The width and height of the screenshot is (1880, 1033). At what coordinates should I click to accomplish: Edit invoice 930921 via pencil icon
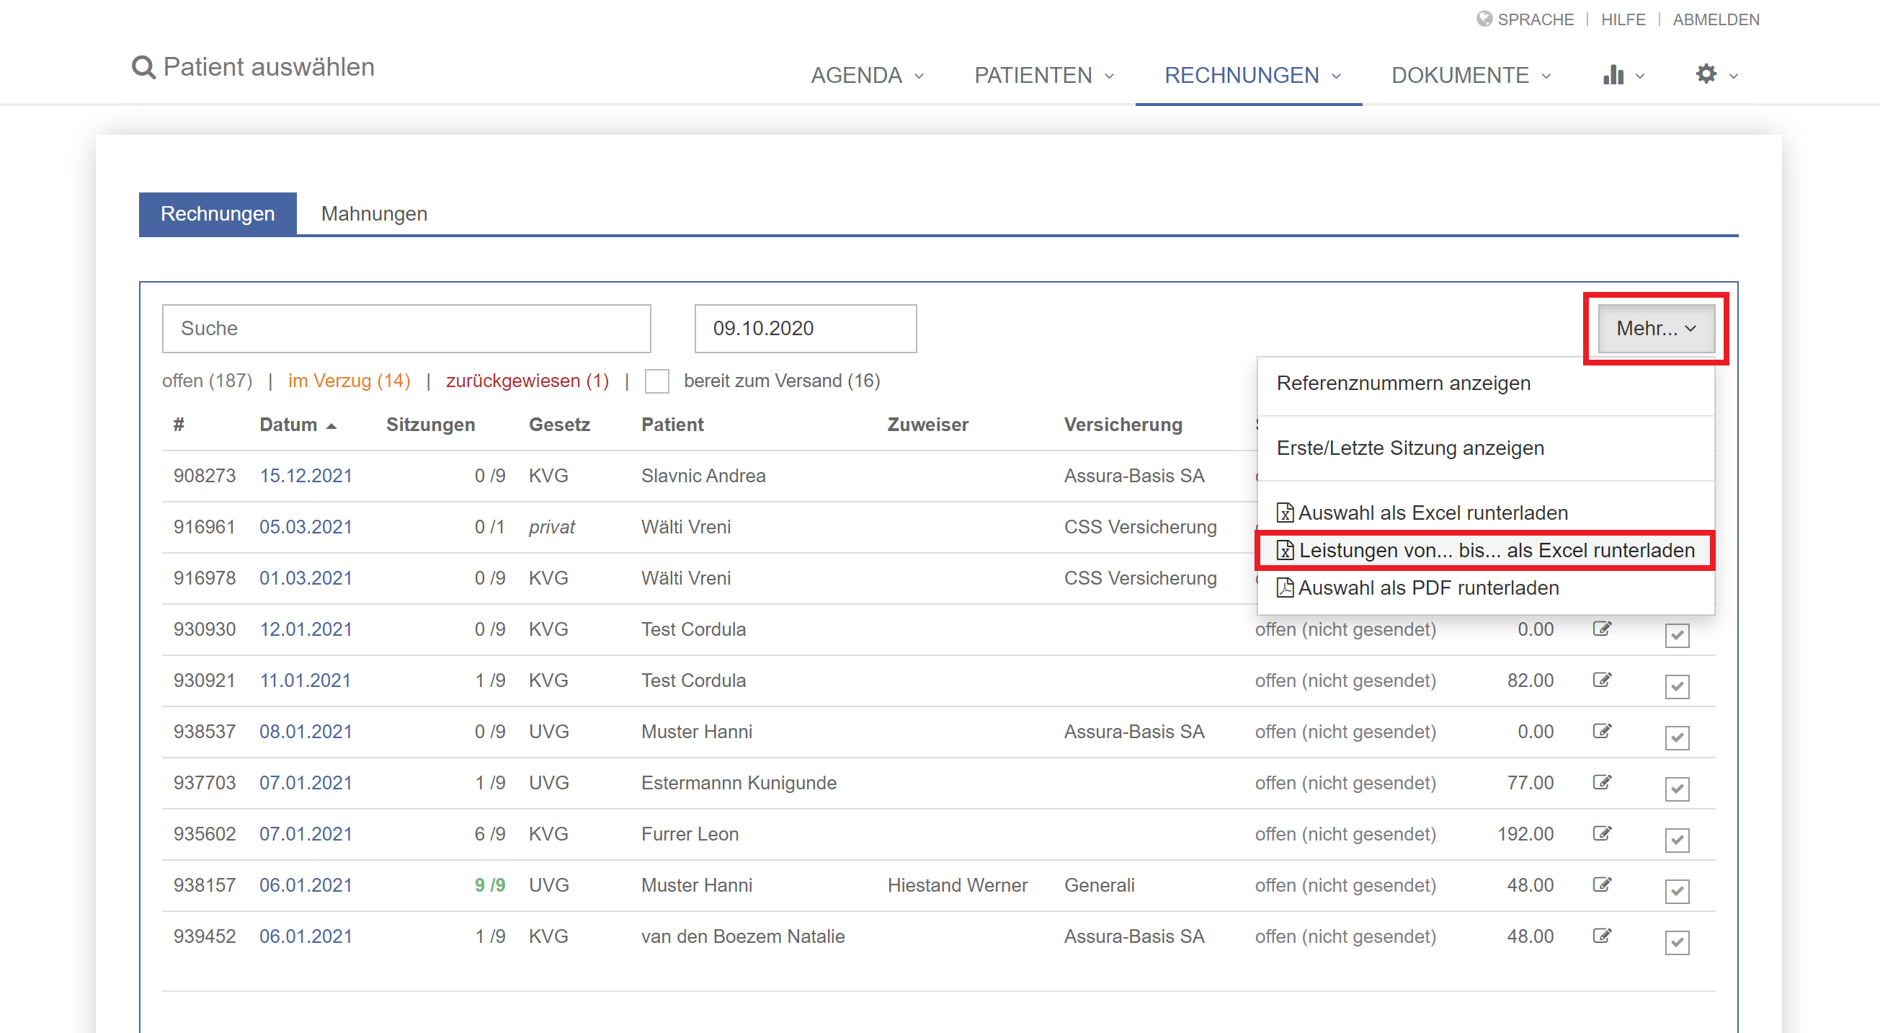[1602, 680]
